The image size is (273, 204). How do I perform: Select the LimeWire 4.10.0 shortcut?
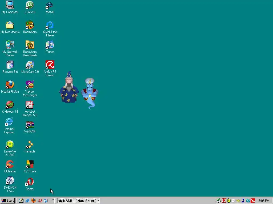10,148
